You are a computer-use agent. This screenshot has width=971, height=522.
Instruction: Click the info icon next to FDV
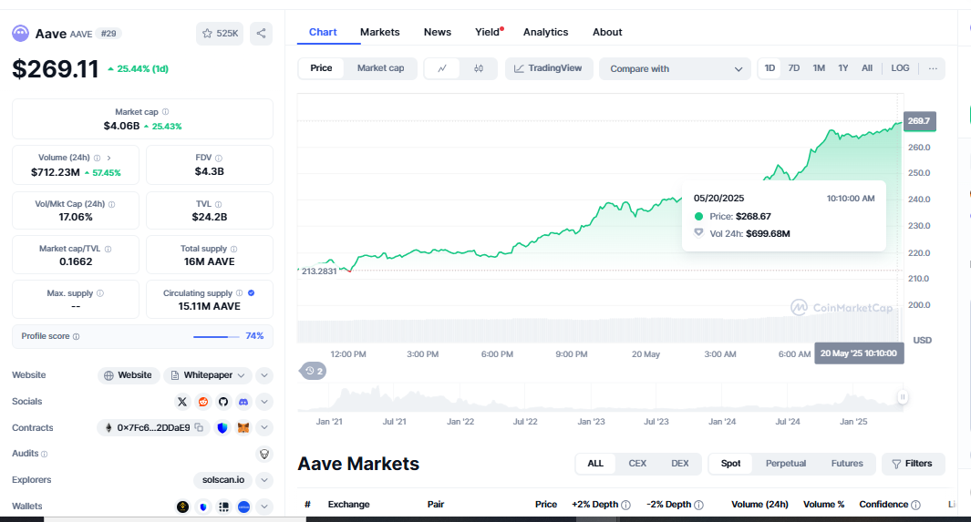coord(219,159)
